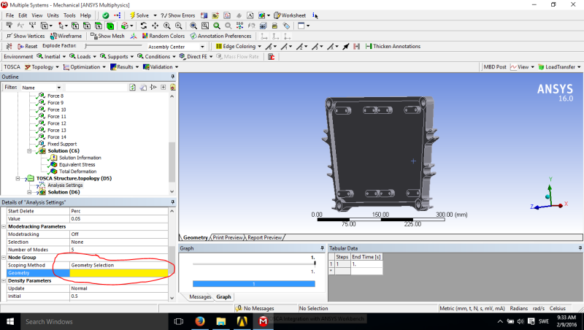Screen dimensions: 584x330
Task: Click the expand-all plus icon in Outline bar
Action: click(163, 87)
